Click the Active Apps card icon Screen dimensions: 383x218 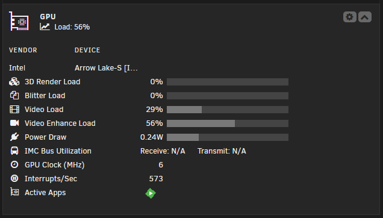coord(14,192)
